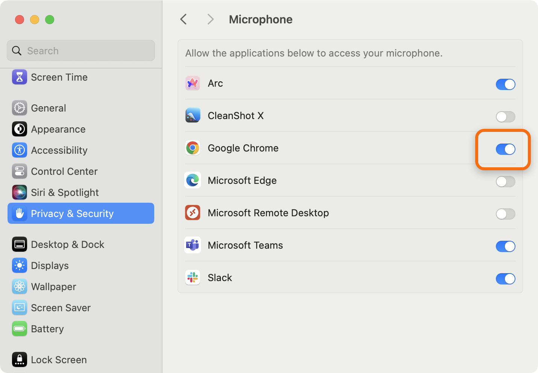
Task: Click into the Search field
Action: pos(81,50)
